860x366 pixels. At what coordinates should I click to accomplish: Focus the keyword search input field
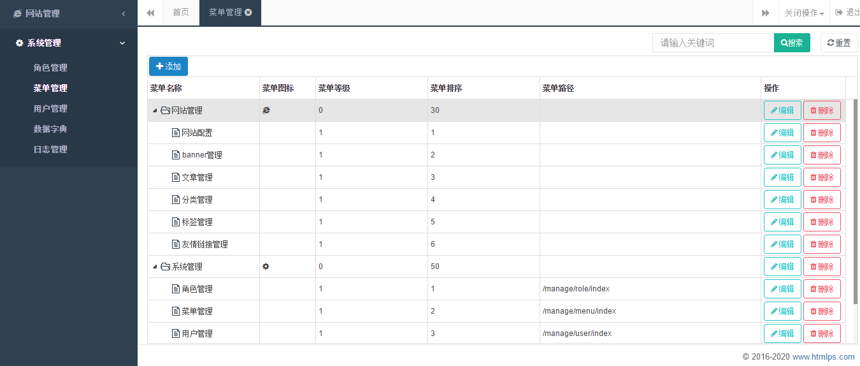tap(713, 43)
